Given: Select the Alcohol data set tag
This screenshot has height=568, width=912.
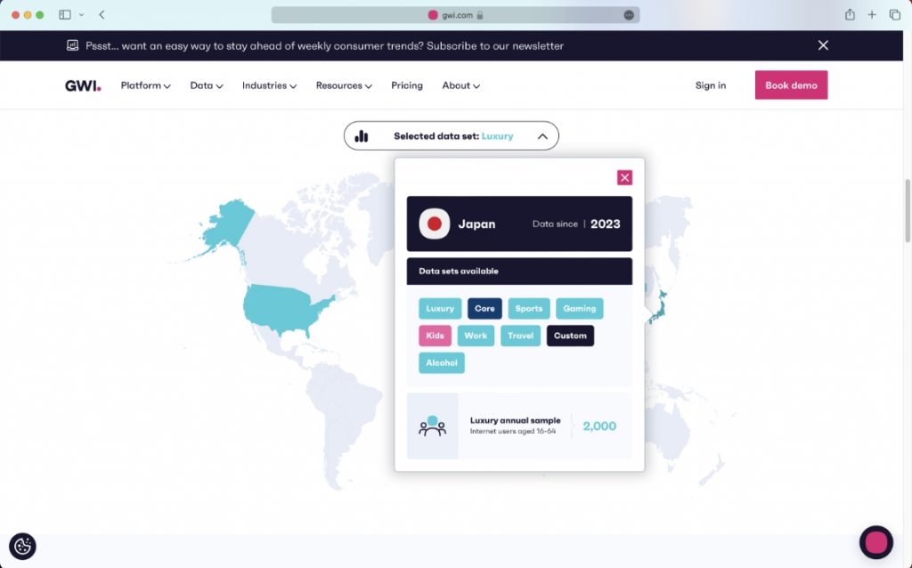Looking at the screenshot, I should 441,362.
